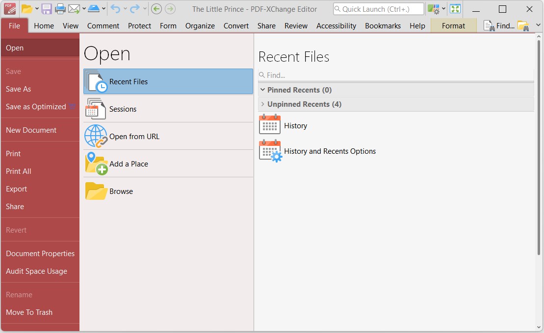The width and height of the screenshot is (544, 333).
Task: Select Open from URL option
Action: point(134,137)
